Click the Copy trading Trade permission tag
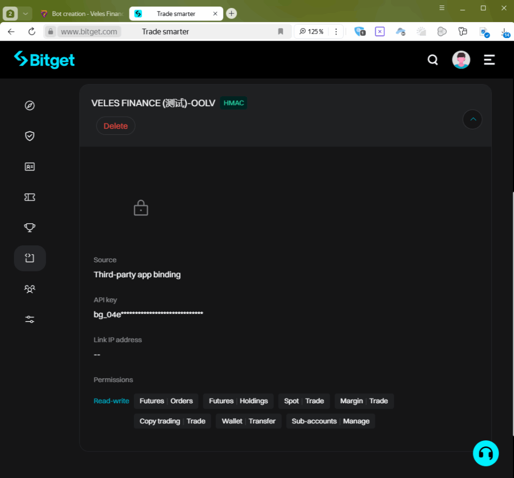Screen dimensions: 514x478 (x=173, y=421)
